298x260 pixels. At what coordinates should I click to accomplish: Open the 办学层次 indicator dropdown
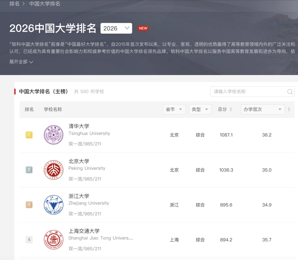(x=263, y=109)
